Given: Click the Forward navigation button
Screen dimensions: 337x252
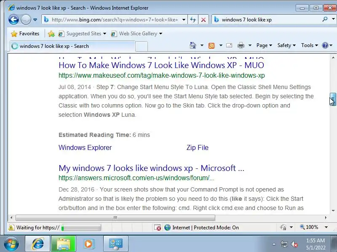Looking at the screenshot, I should [x=26, y=19].
